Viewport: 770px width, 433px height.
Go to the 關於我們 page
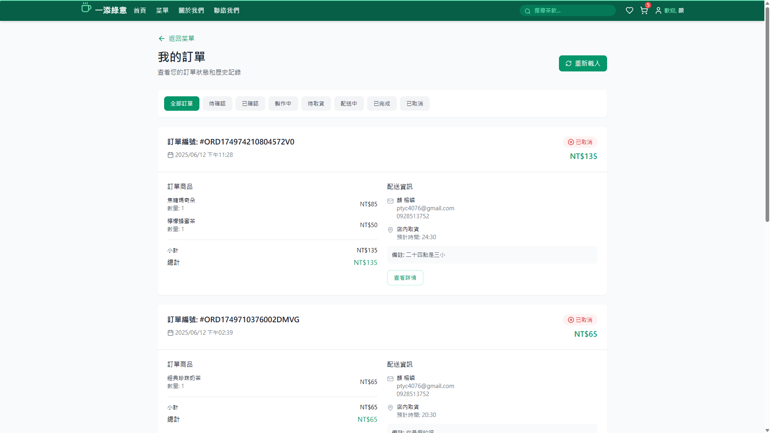tap(191, 10)
